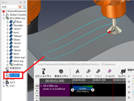Select sequencer row #2

[37, 91]
